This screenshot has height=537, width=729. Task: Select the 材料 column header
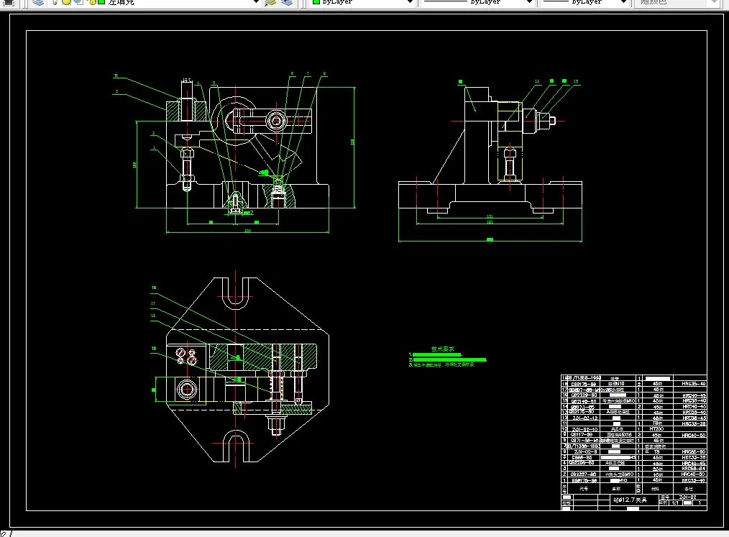(655, 489)
